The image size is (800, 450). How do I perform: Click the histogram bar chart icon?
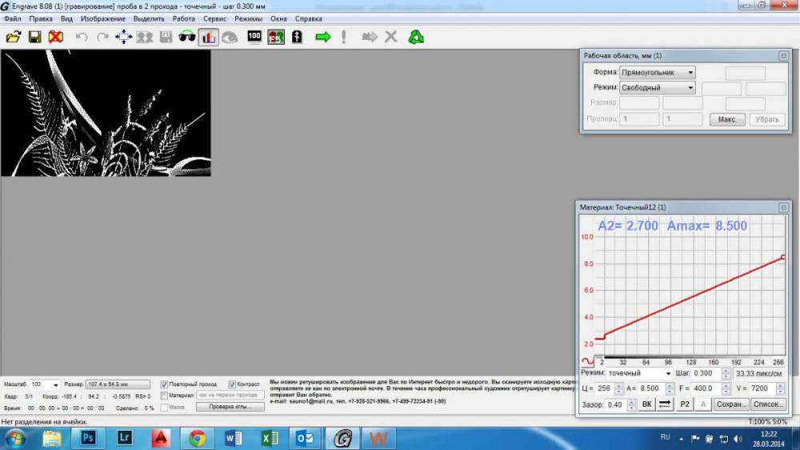click(x=208, y=37)
